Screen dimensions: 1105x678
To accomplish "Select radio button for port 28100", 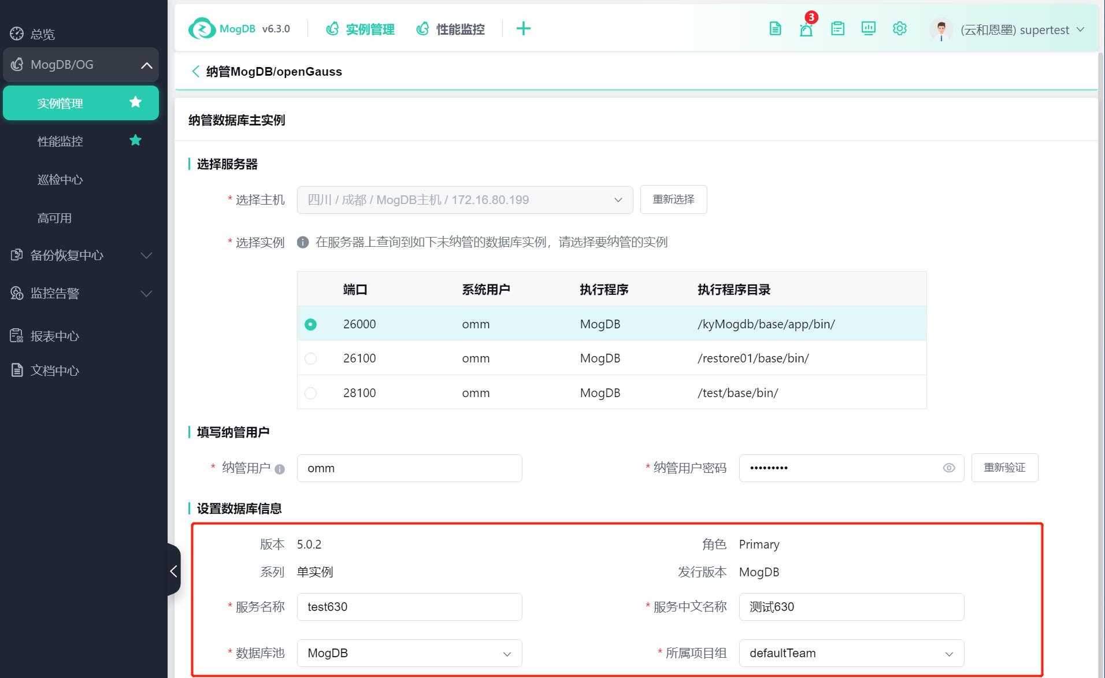I will 310,393.
